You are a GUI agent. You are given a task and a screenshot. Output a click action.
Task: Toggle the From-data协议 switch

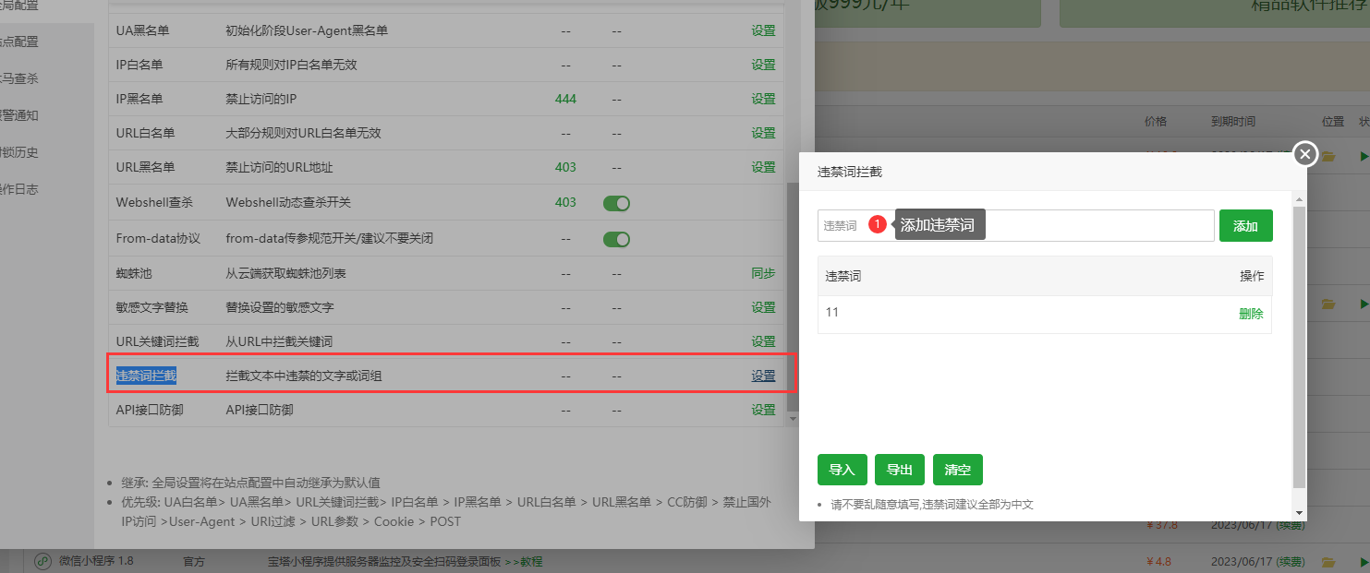[x=616, y=239]
